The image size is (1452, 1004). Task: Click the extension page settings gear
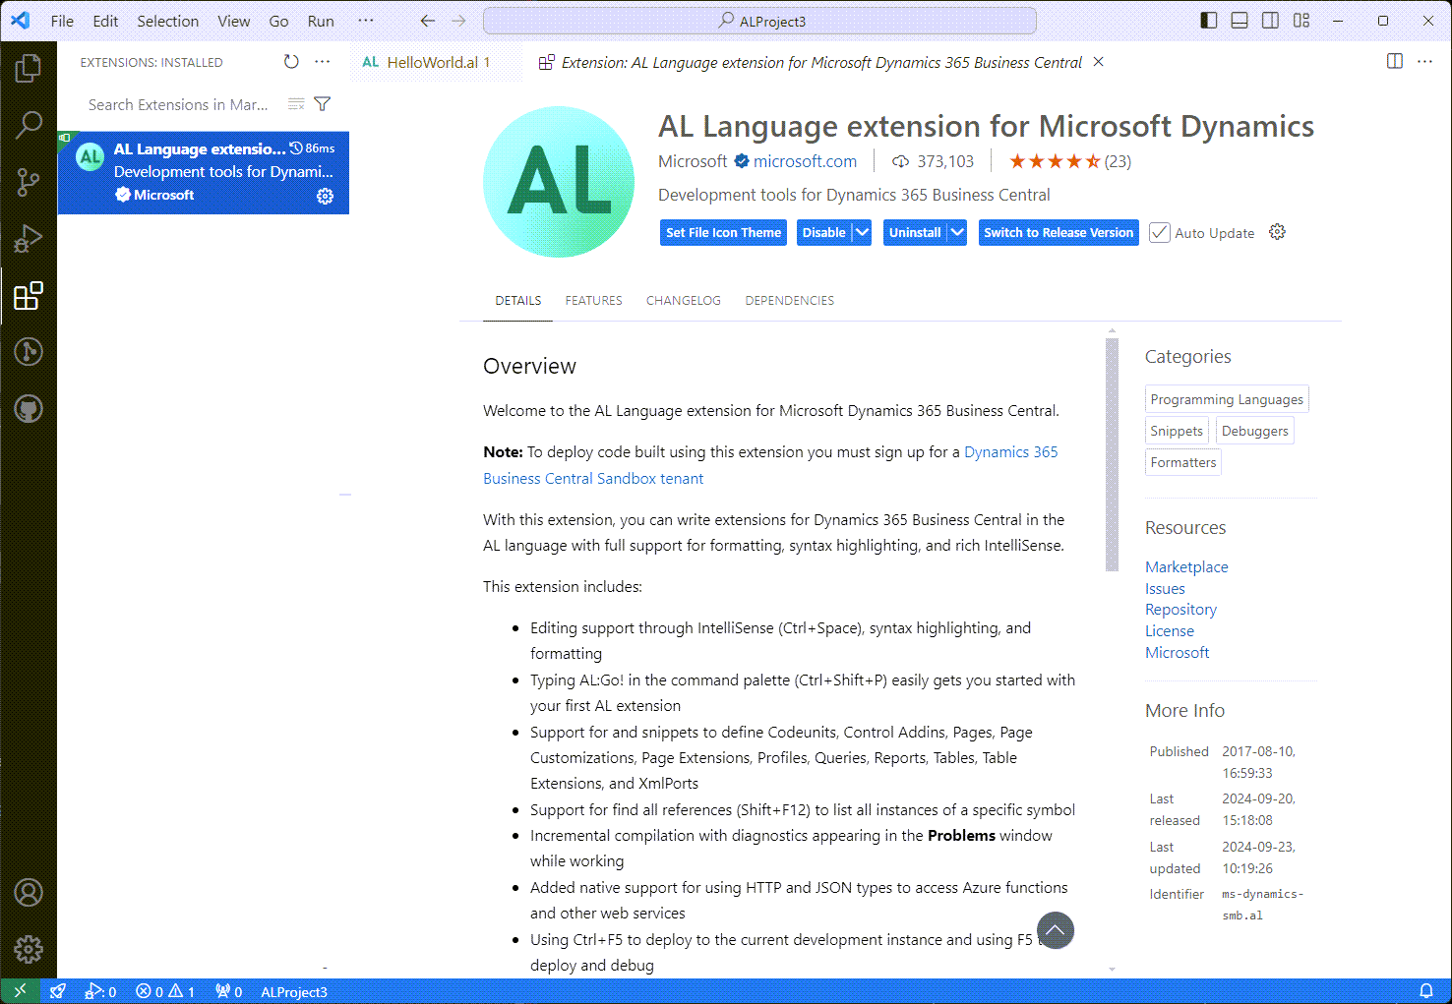pos(1277,232)
